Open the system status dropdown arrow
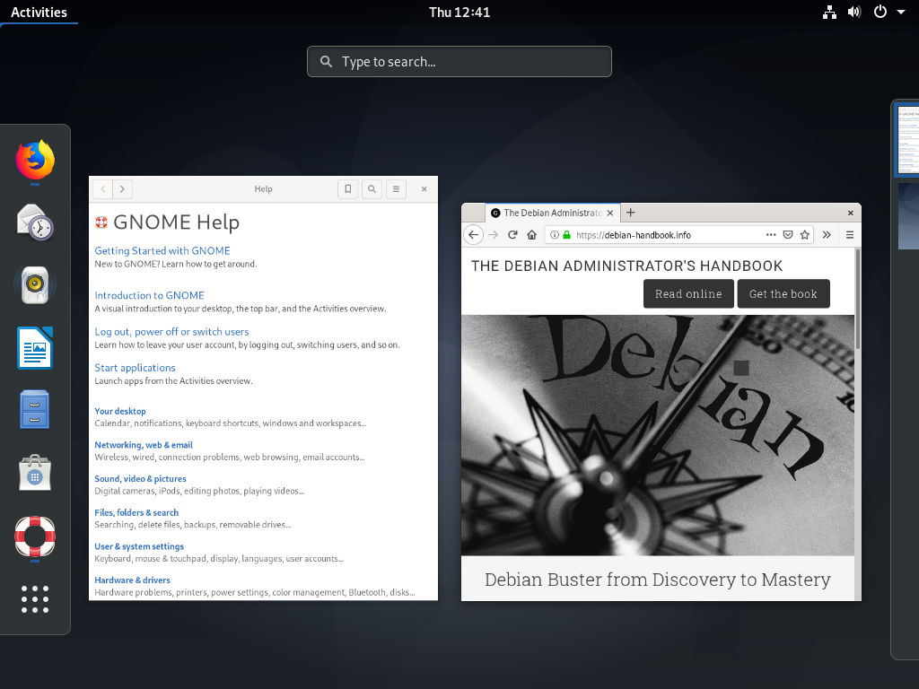The height and width of the screenshot is (689, 919). (903, 12)
